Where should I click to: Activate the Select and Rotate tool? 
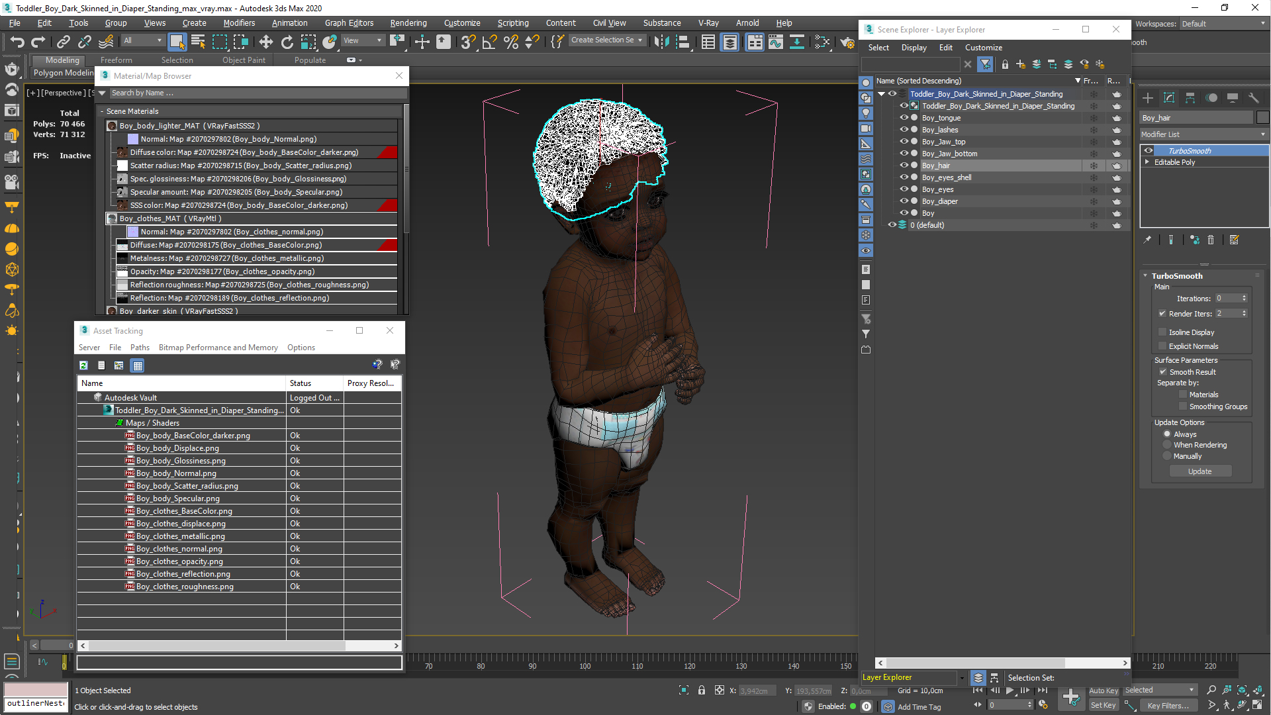point(287,42)
